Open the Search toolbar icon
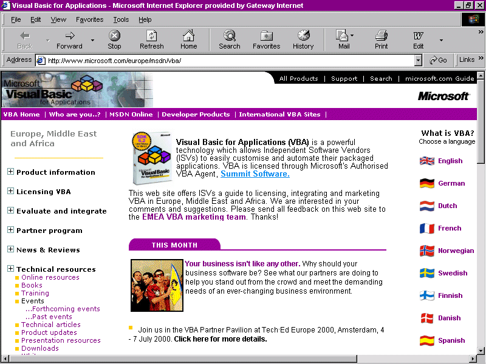The image size is (486, 364). coord(230,36)
